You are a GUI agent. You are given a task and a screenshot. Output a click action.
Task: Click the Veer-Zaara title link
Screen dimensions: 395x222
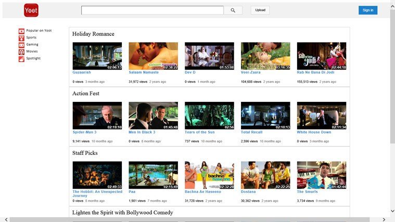pyautogui.click(x=251, y=72)
